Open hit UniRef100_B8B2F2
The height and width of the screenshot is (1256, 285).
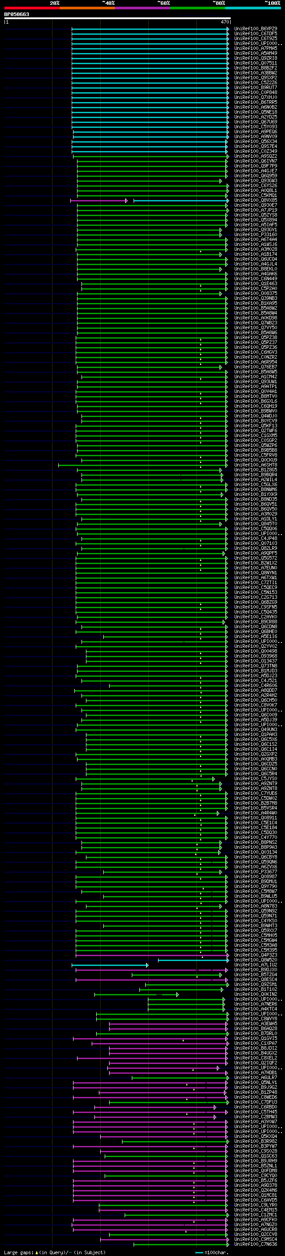[255, 68]
